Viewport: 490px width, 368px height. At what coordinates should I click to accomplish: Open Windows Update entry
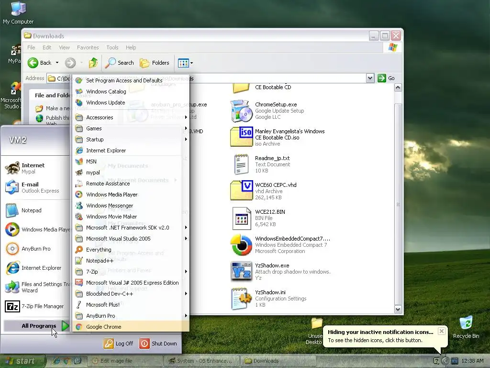point(131,103)
